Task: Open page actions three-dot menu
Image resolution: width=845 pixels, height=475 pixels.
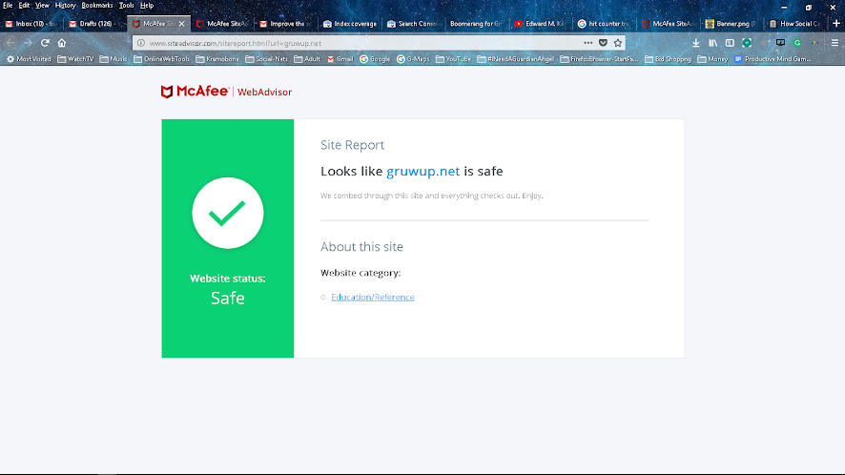Action: [x=587, y=43]
